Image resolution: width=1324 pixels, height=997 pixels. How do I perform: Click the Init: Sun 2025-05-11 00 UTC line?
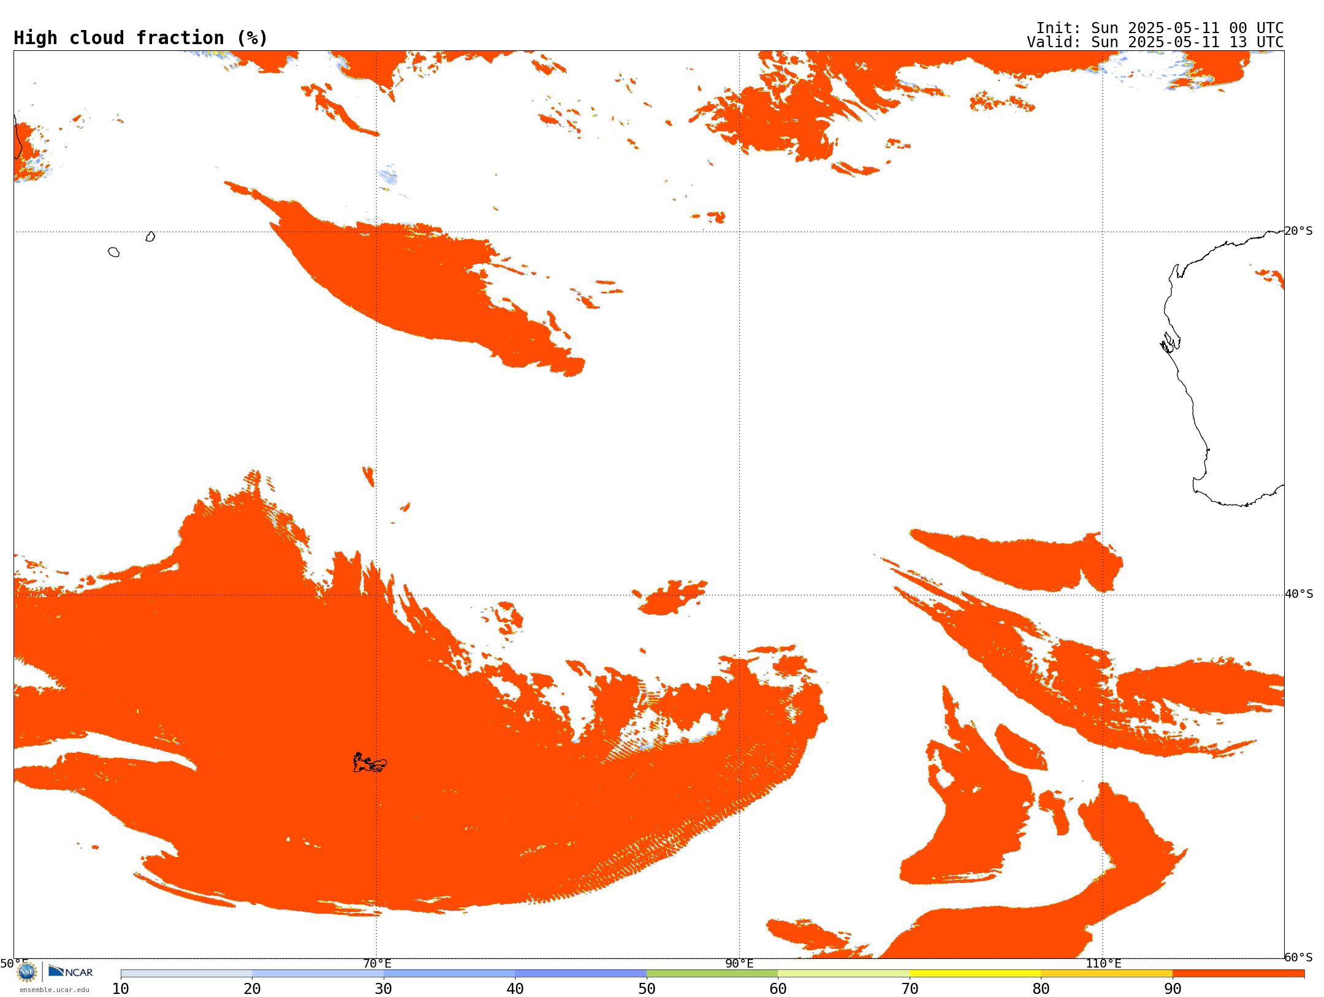tap(1160, 28)
